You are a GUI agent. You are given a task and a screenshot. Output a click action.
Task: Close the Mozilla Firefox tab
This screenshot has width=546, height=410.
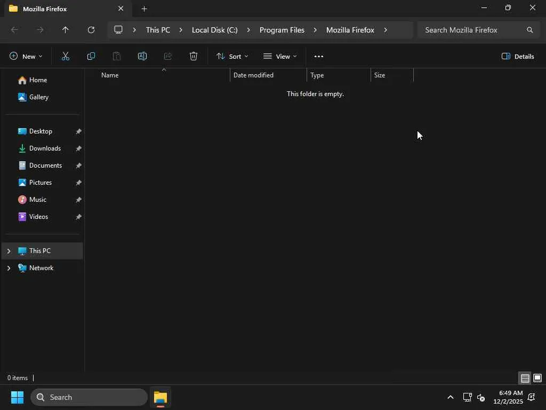point(121,9)
